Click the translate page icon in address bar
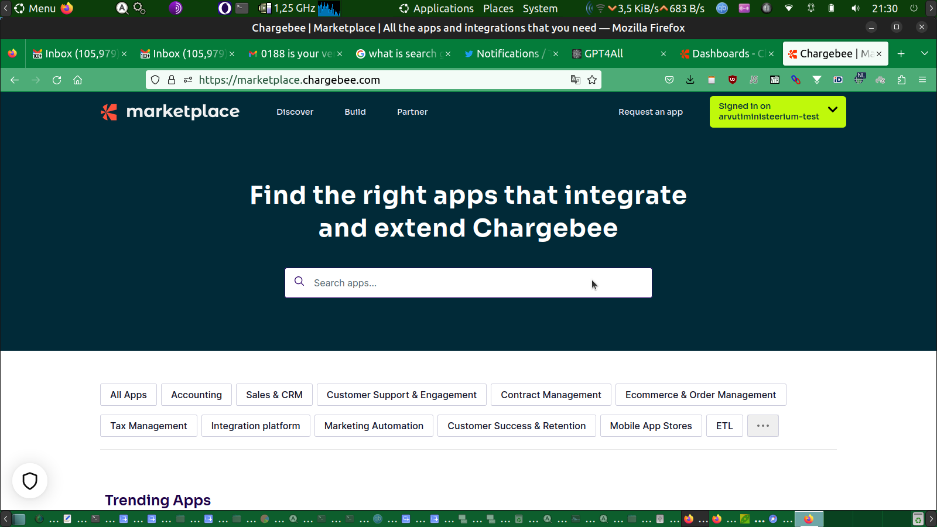The image size is (937, 527). pos(575,80)
